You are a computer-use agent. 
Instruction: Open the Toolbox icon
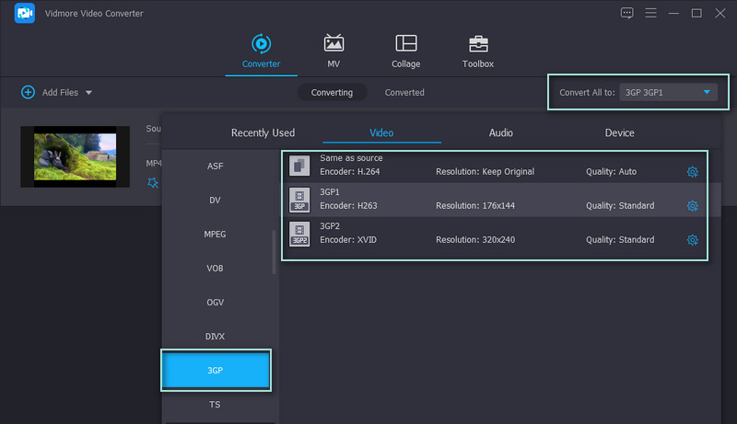(477, 44)
